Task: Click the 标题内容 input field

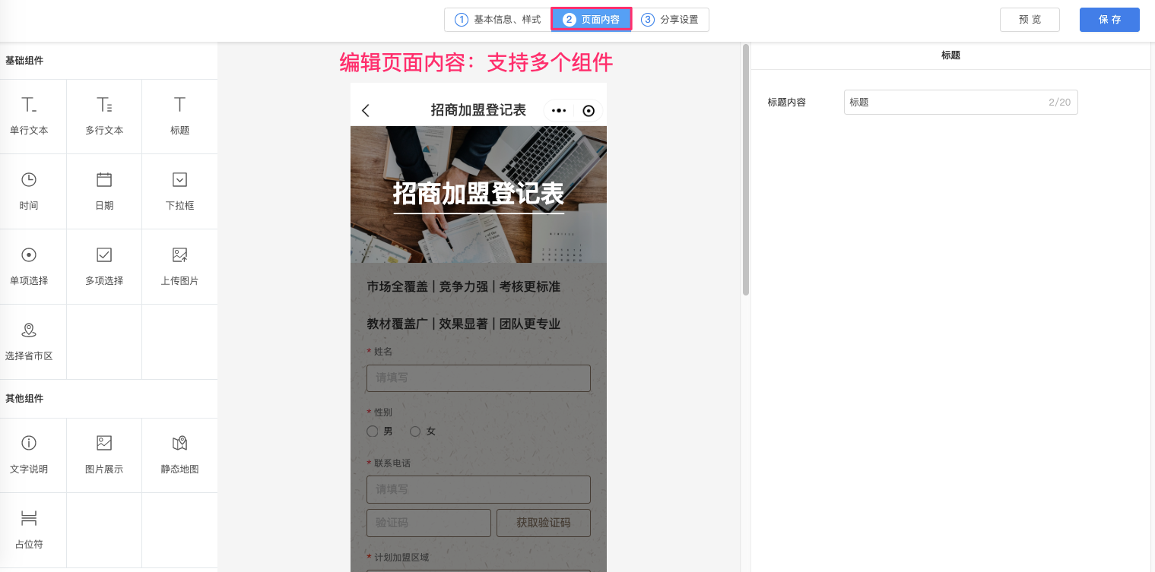Action: 960,102
